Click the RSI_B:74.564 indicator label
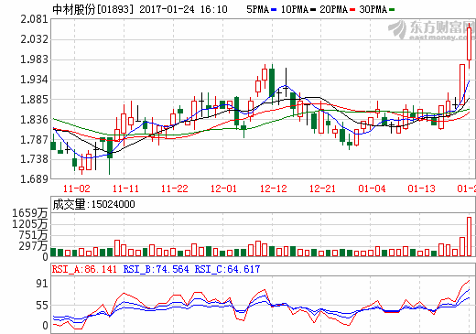 156,269
